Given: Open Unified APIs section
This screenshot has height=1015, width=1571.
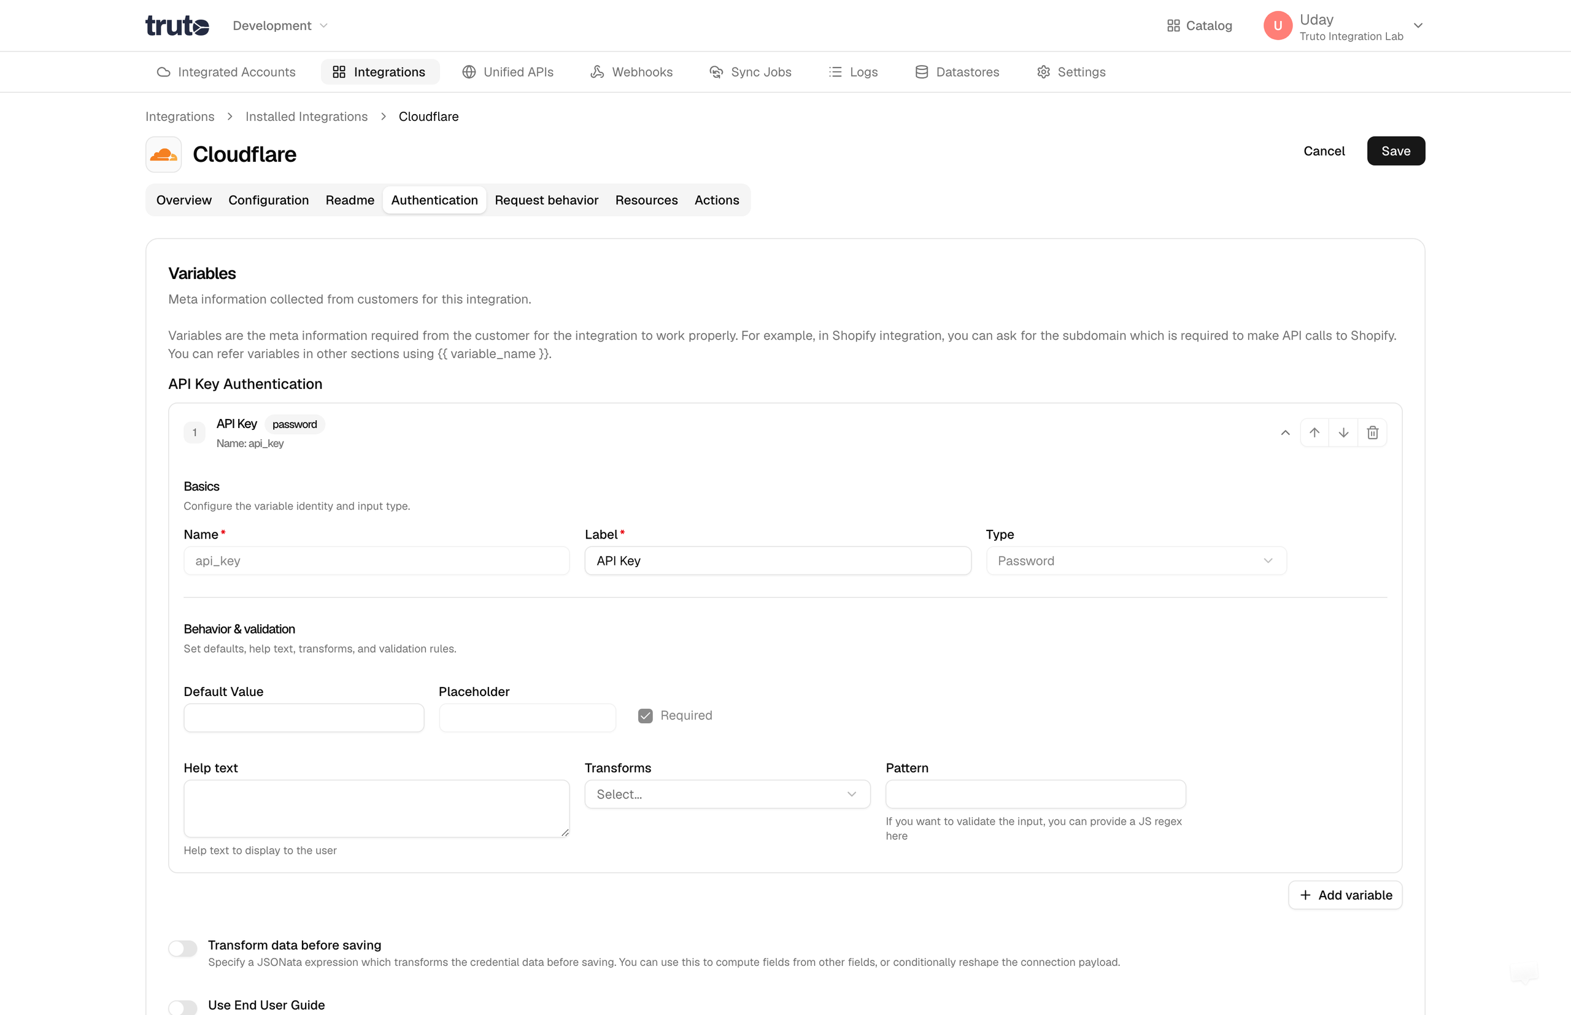Looking at the screenshot, I should [x=508, y=72].
